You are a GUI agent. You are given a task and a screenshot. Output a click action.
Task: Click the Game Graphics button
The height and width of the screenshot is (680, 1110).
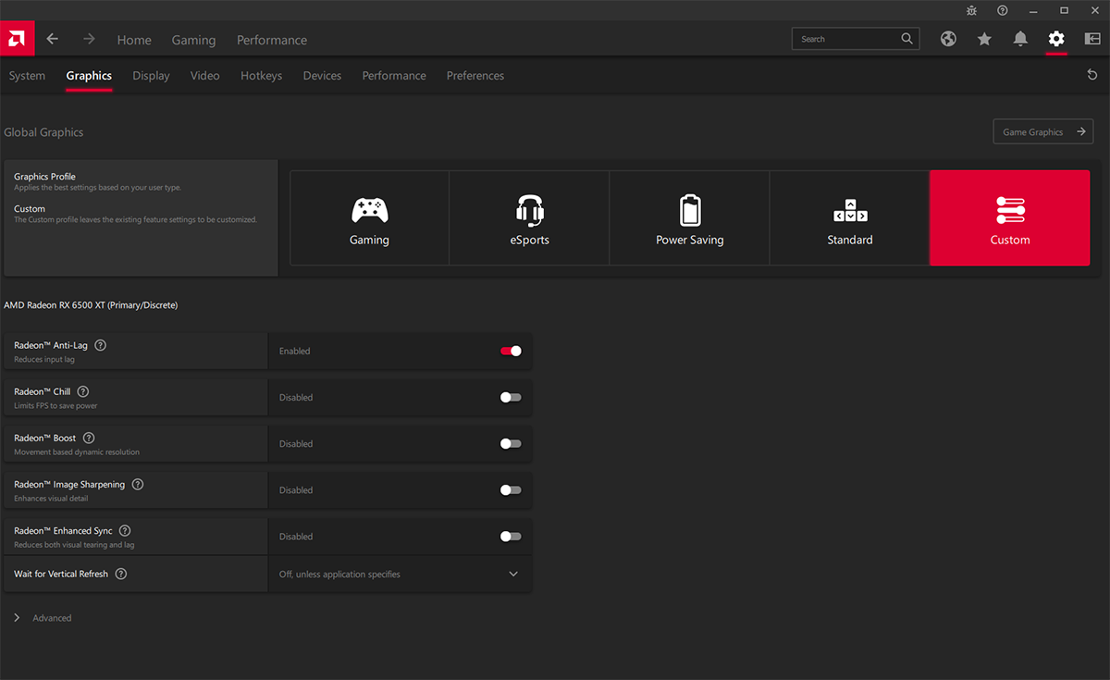click(1043, 132)
